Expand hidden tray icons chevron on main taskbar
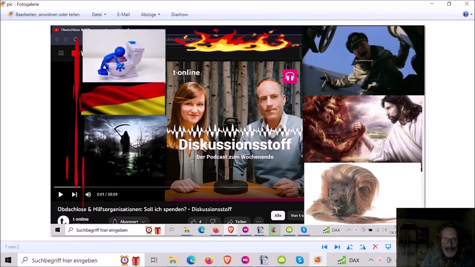 click(371, 260)
